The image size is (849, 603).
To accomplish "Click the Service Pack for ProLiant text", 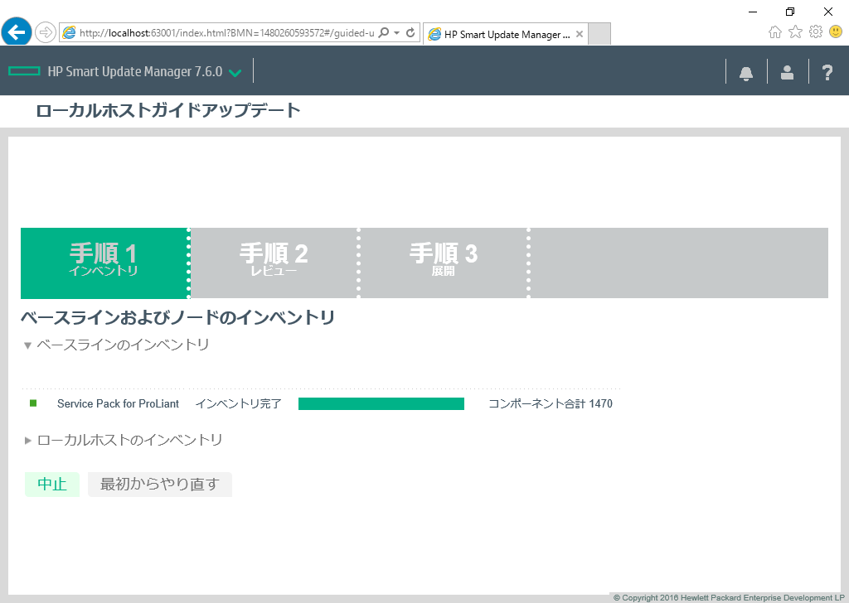I will tap(118, 404).
